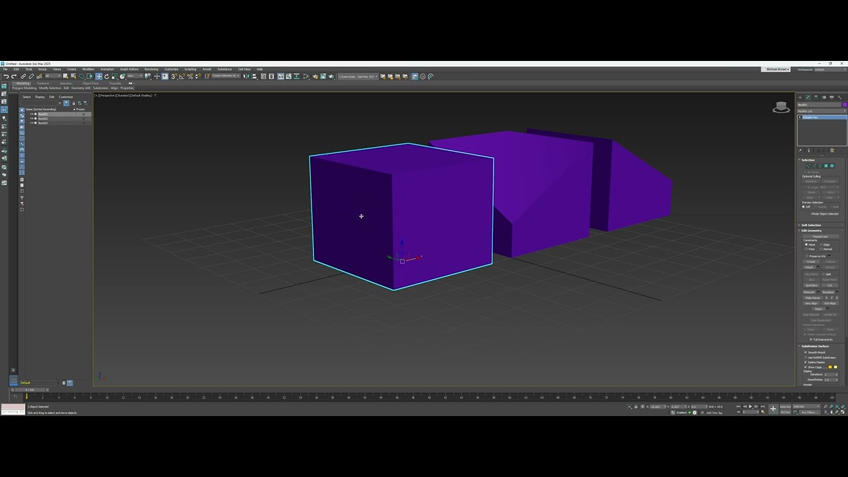The image size is (848, 477).
Task: Activate the Select and Rotate tool
Action: click(107, 76)
